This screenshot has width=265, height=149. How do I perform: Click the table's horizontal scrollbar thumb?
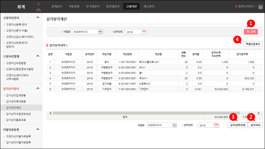[x=146, y=113]
